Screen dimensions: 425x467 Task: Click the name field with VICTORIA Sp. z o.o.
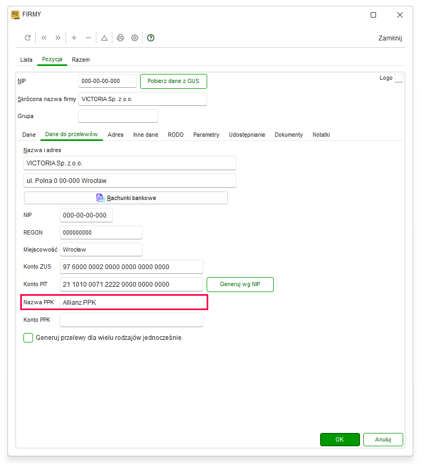(130, 163)
